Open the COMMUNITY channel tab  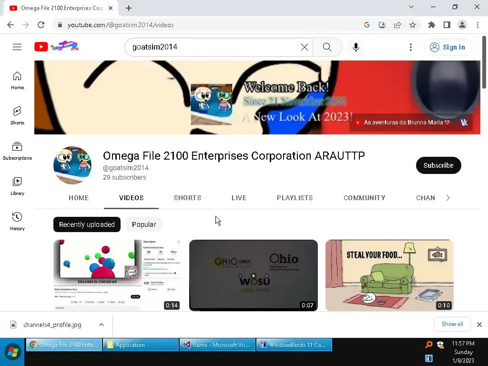tap(365, 198)
